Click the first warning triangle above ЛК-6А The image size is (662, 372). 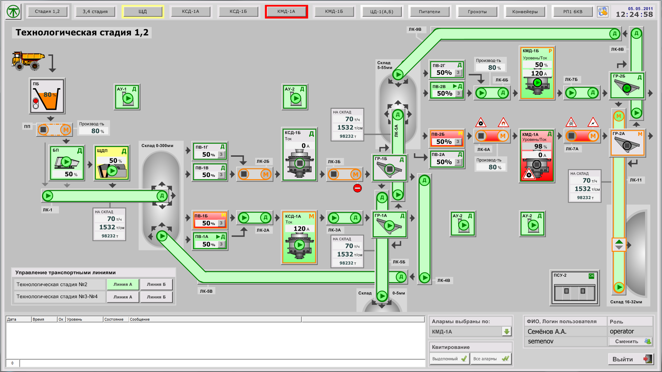(481, 122)
